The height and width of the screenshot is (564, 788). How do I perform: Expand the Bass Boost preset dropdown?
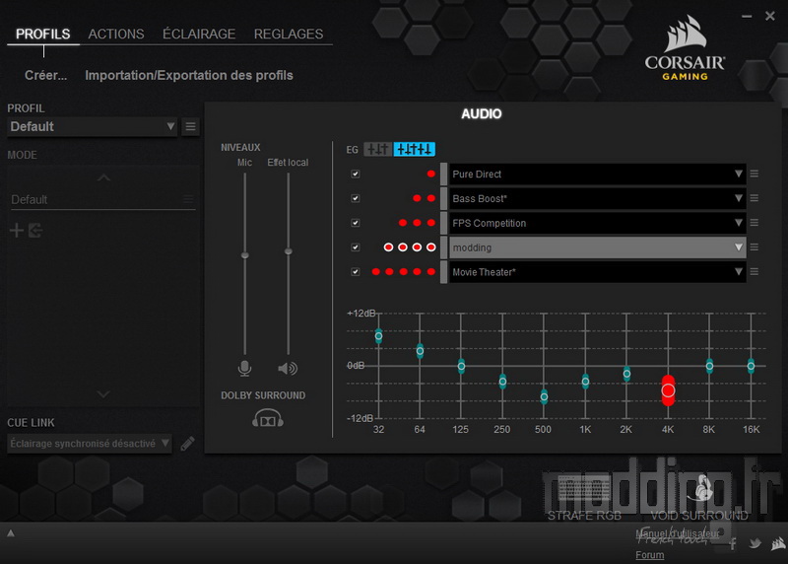tap(598, 198)
